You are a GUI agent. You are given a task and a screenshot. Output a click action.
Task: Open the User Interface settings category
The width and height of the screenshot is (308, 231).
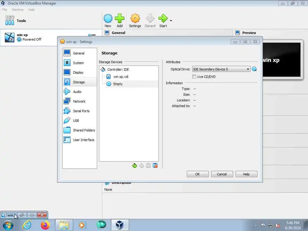(x=79, y=140)
